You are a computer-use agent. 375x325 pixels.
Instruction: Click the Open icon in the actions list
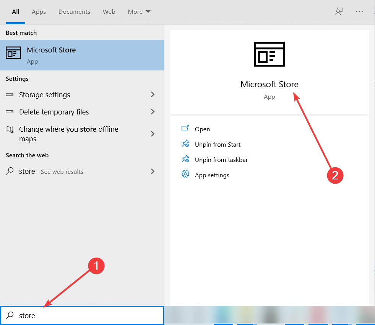(185, 128)
